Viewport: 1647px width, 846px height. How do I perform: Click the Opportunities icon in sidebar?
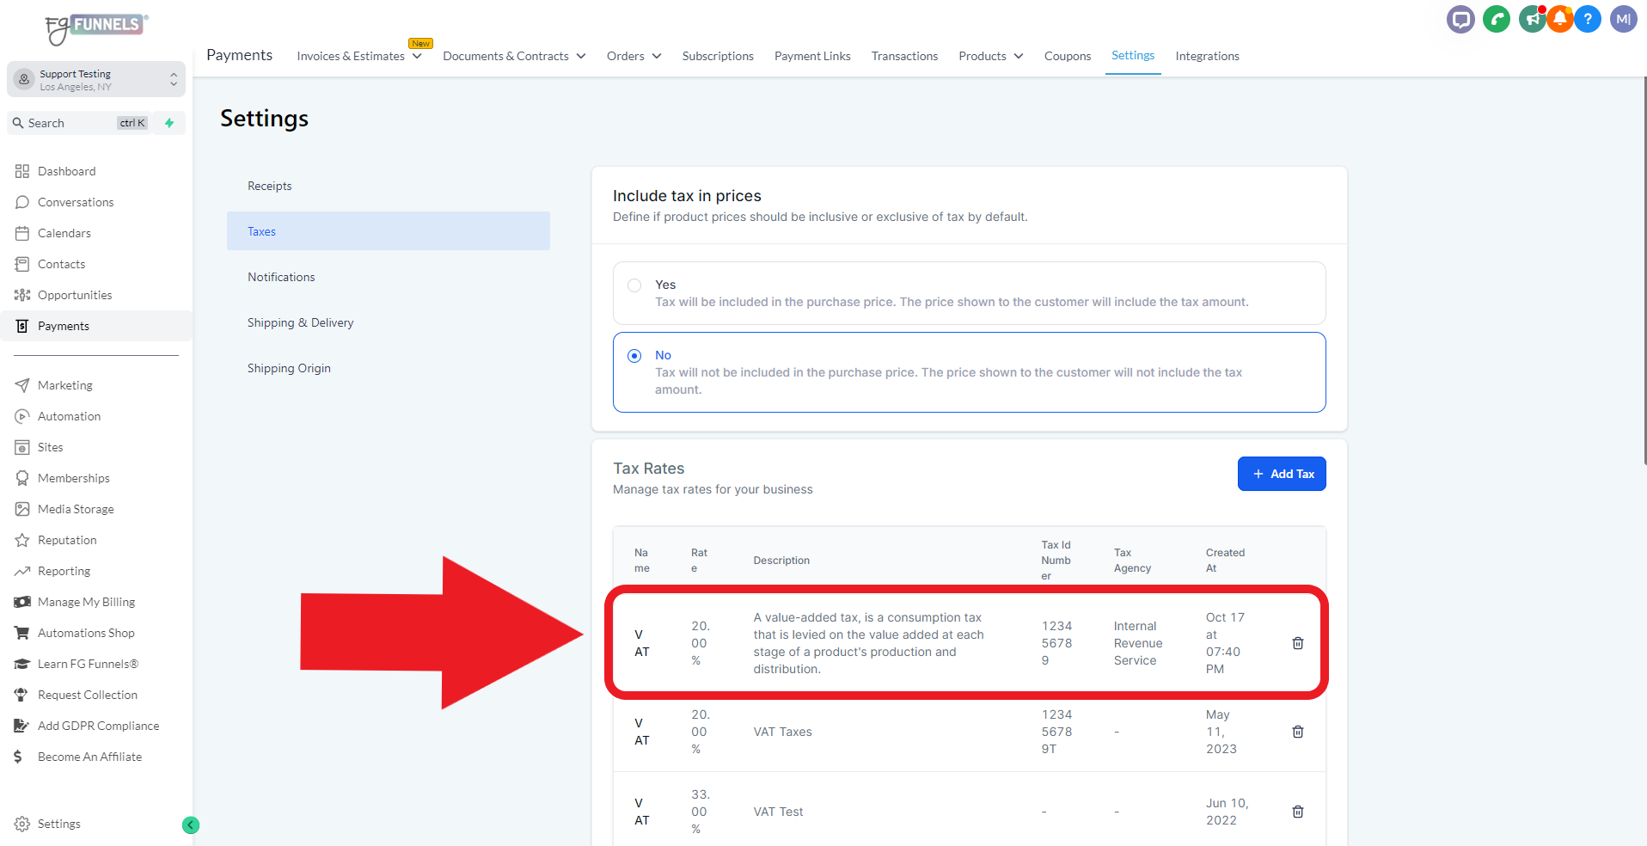coord(22,295)
